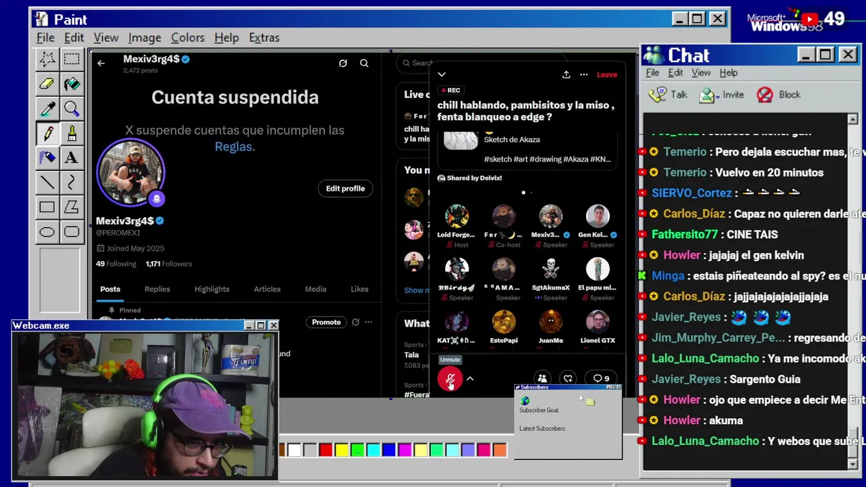Select the Pencil tool
Image resolution: width=866 pixels, height=487 pixels.
(47, 133)
